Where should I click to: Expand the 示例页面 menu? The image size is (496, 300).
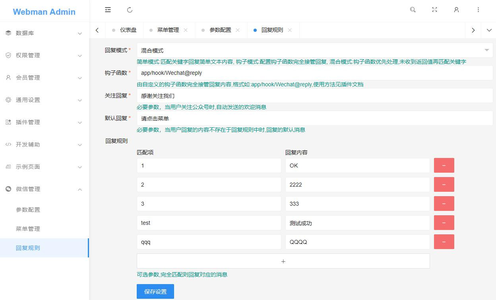click(x=80, y=167)
